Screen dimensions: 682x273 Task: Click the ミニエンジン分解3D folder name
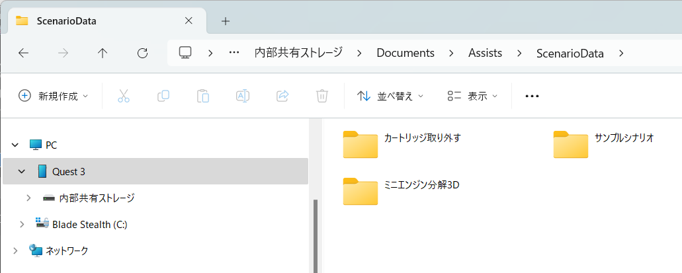pyautogui.click(x=422, y=185)
